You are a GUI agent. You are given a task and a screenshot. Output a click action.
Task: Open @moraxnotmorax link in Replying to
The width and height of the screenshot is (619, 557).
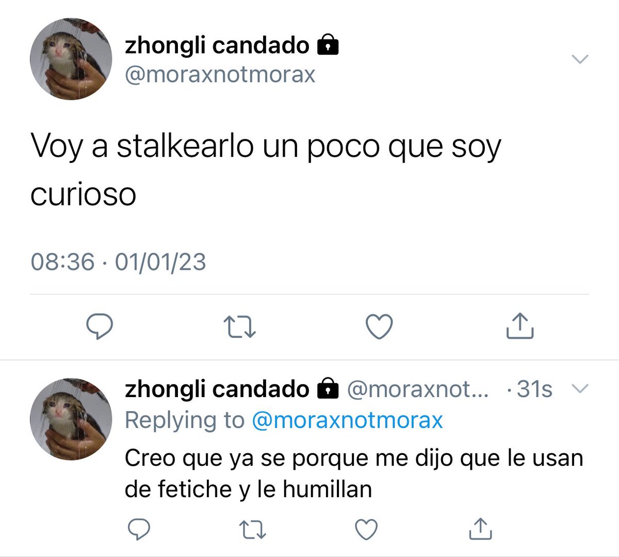347,420
